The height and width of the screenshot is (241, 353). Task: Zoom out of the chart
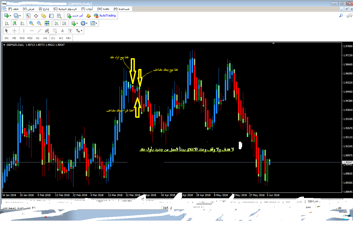(x=39, y=23)
